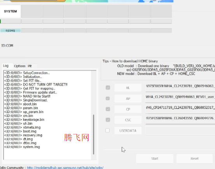
Task: Click the green progress bar under SYSTEM
Action: click(11, 21)
